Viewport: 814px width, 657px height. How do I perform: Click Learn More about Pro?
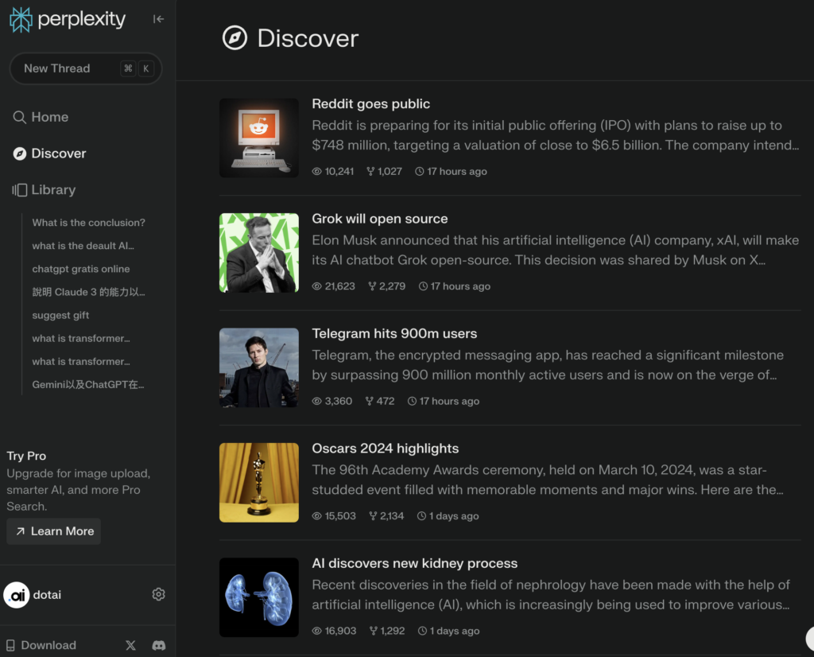53,531
